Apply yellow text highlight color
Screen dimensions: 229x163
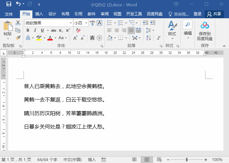point(39,38)
